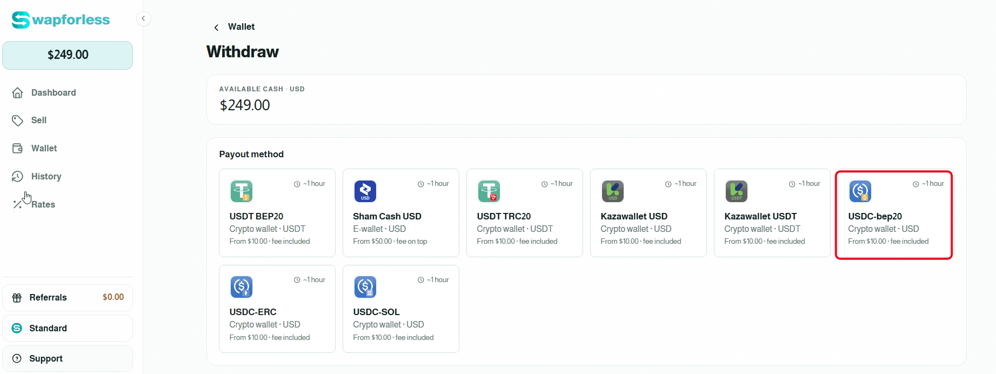Open the Support button
Screen dimensions: 996x374
click(x=68, y=359)
